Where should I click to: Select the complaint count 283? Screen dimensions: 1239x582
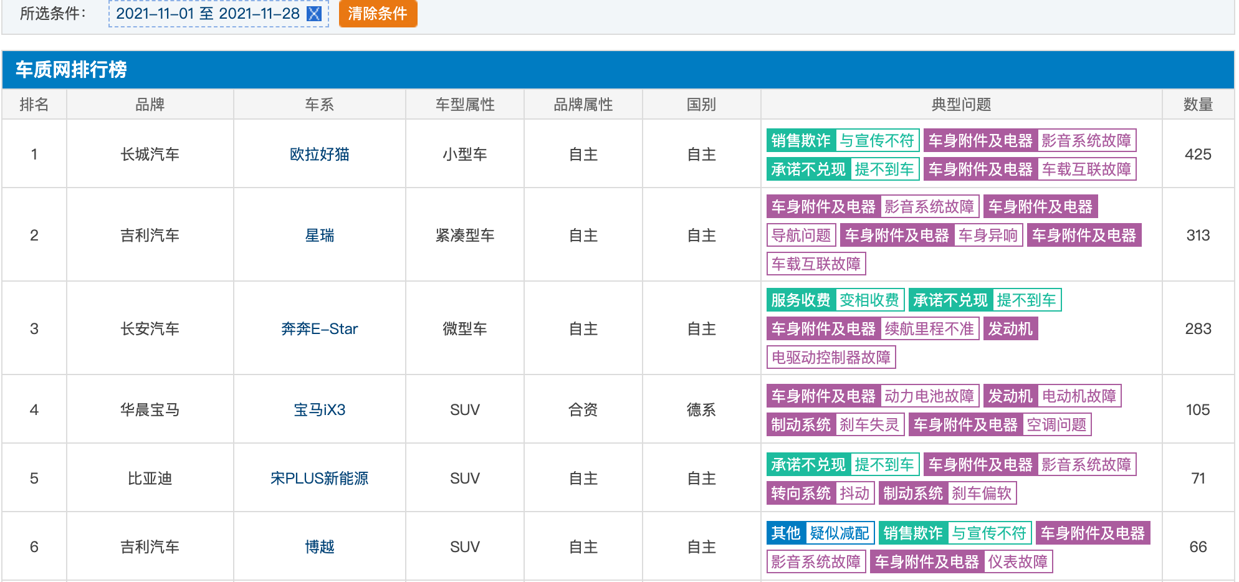pos(1198,329)
